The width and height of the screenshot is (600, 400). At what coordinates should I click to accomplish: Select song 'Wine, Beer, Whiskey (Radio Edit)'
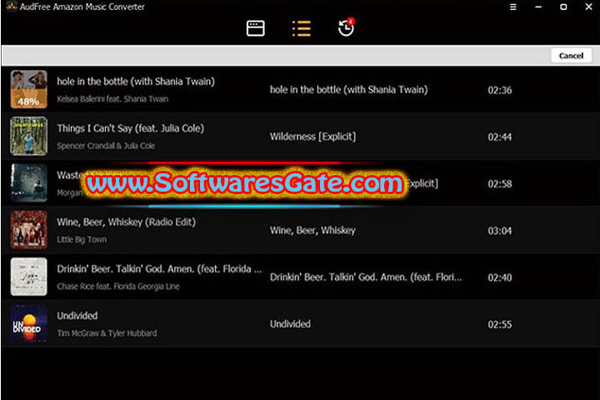(x=127, y=222)
